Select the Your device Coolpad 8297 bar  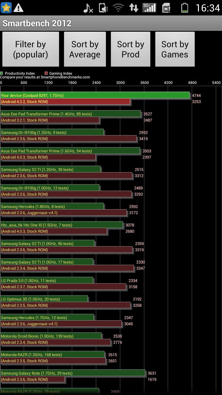[x=95, y=95]
